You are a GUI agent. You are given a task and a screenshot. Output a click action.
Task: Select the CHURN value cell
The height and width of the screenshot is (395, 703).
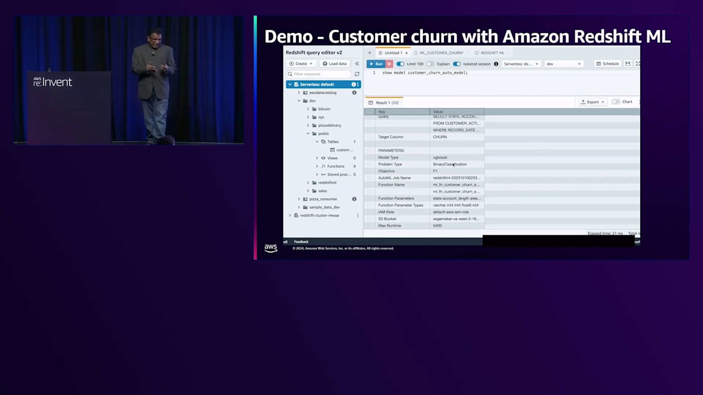point(457,137)
